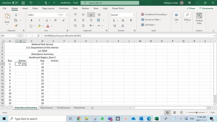Switch to BryceCanyon sheet
The image size is (217, 122).
click(47, 108)
